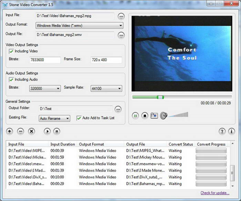Clear all tasks with the X icon
The image size is (241, 201).
[x=31, y=131]
